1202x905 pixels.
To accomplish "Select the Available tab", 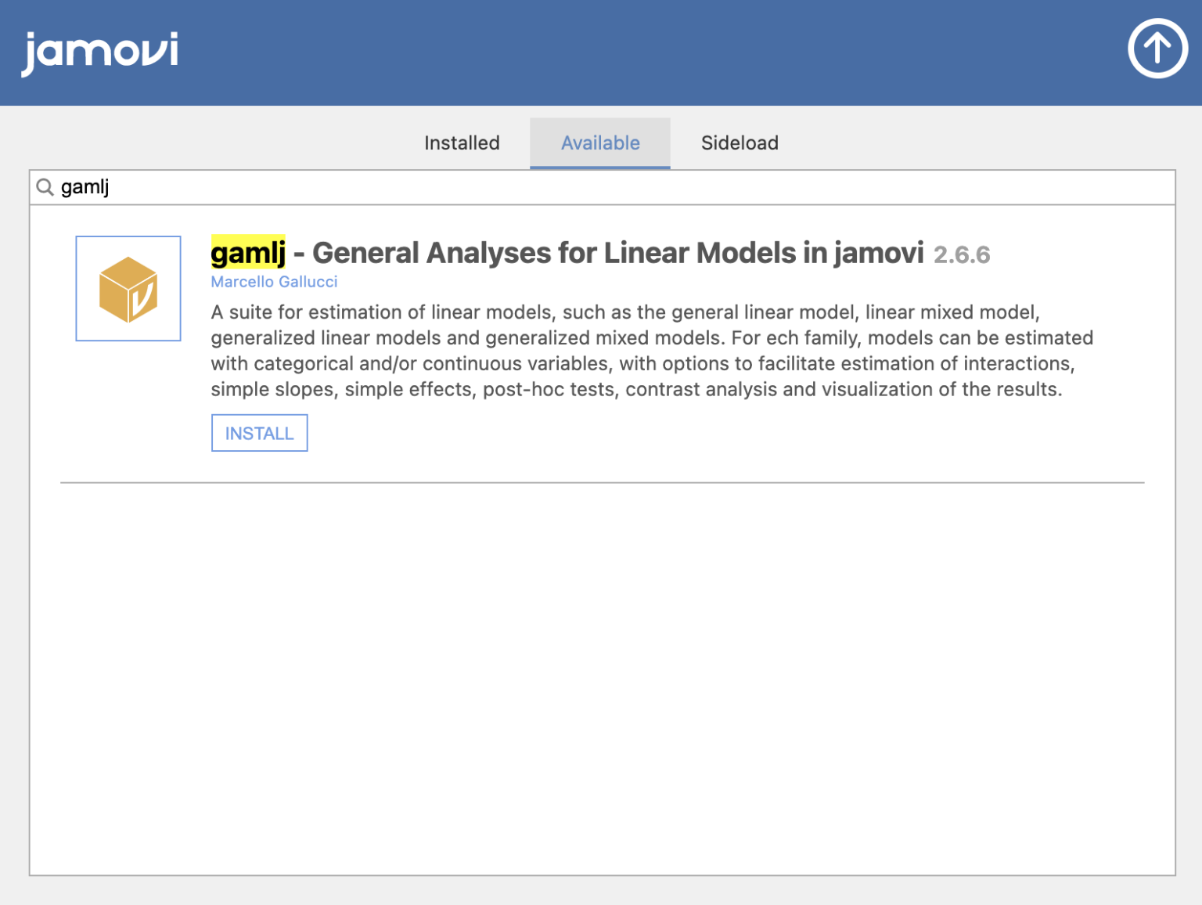I will click(599, 142).
